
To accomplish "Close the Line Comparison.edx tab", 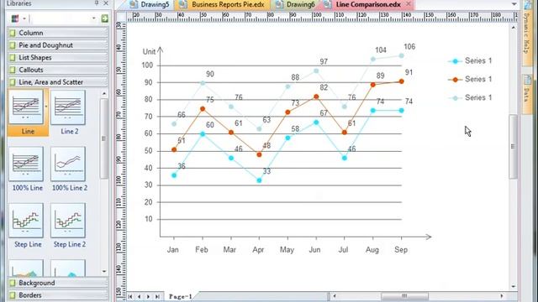I will (409, 3).
